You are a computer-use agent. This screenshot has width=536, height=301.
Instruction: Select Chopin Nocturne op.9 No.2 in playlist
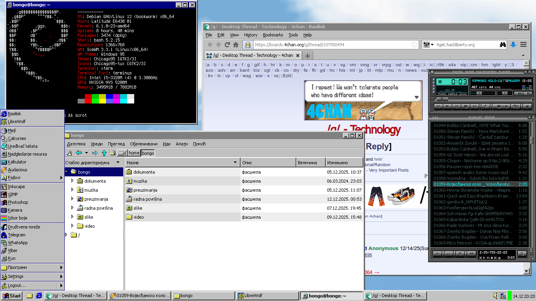[481, 161]
